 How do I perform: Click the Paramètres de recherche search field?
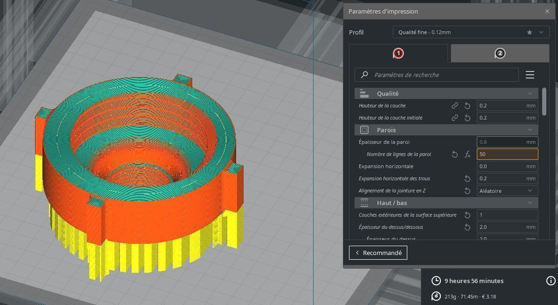click(436, 75)
